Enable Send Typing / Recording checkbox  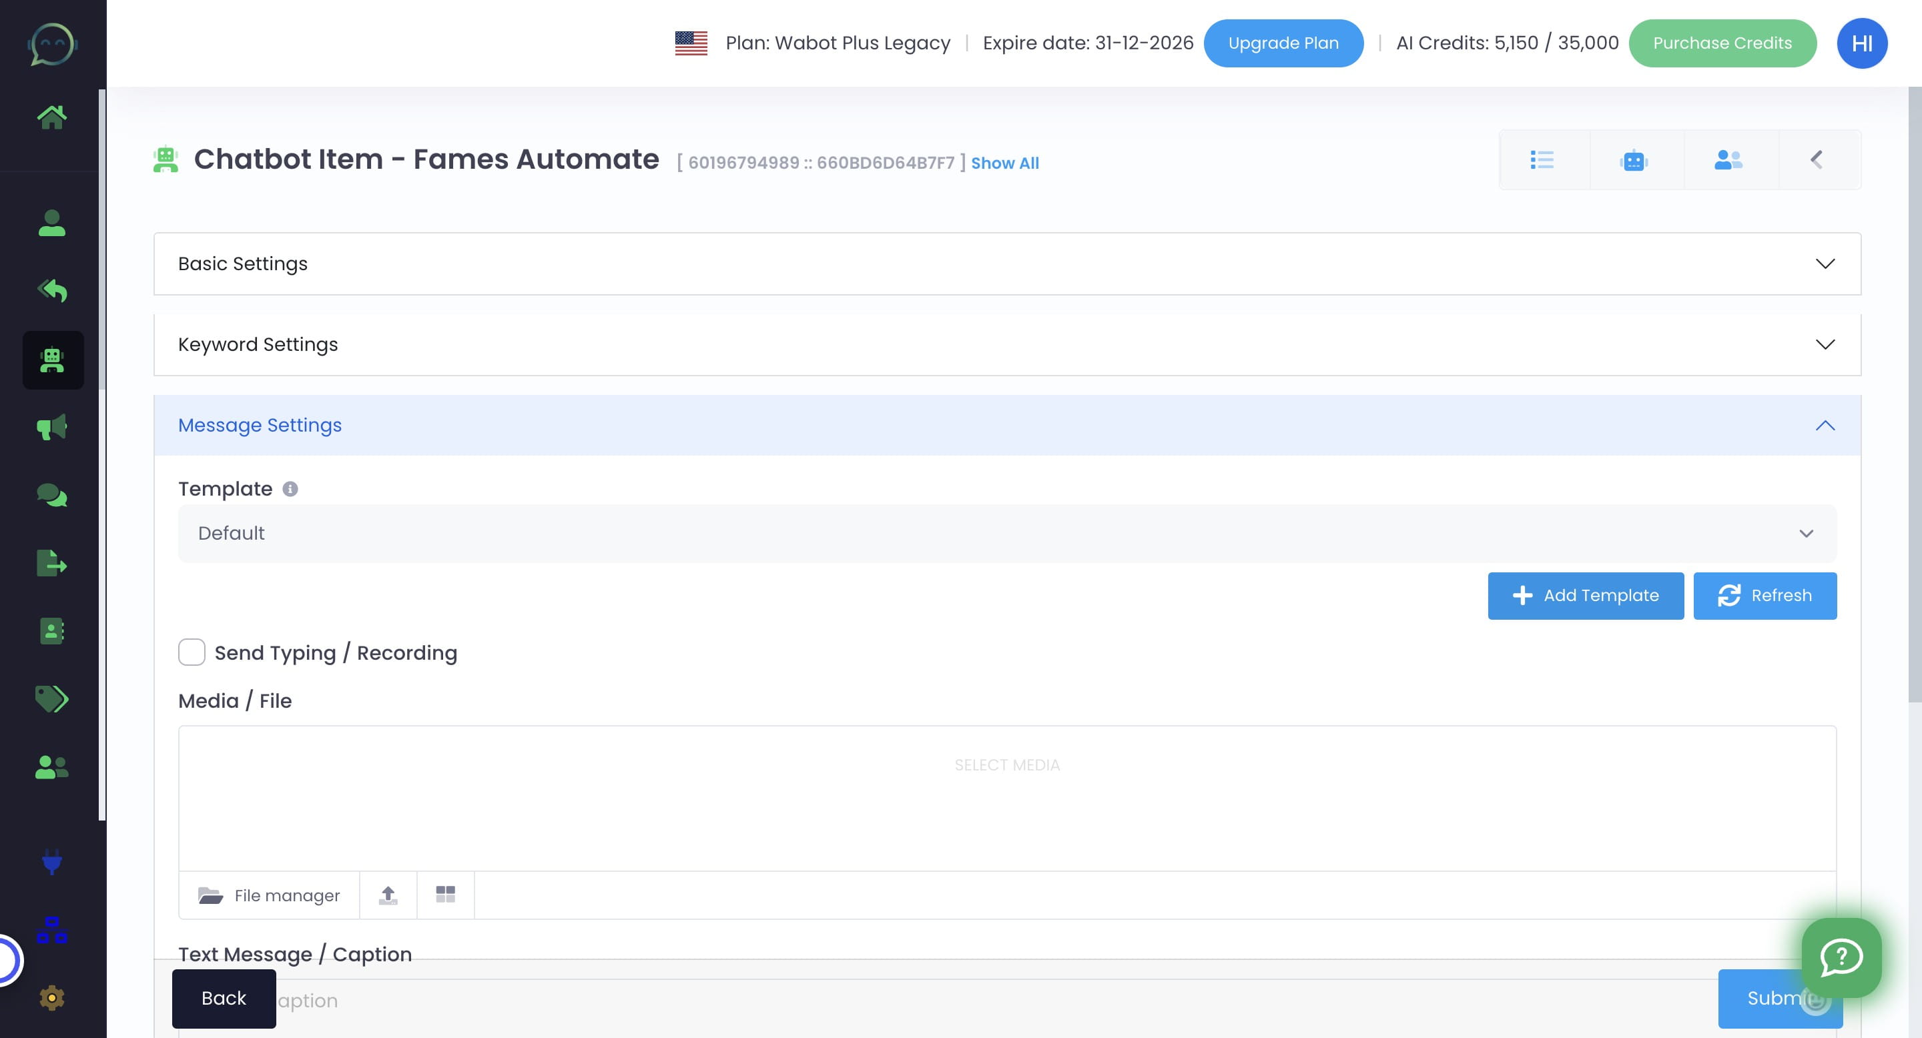tap(192, 652)
